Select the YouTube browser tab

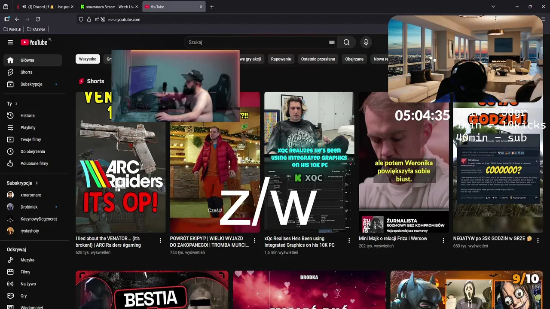tap(174, 7)
